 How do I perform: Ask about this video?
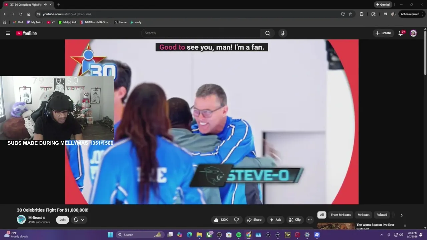coord(275,220)
